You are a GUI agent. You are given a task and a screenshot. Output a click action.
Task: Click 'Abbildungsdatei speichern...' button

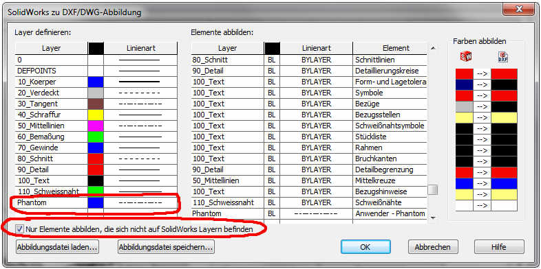click(166, 246)
